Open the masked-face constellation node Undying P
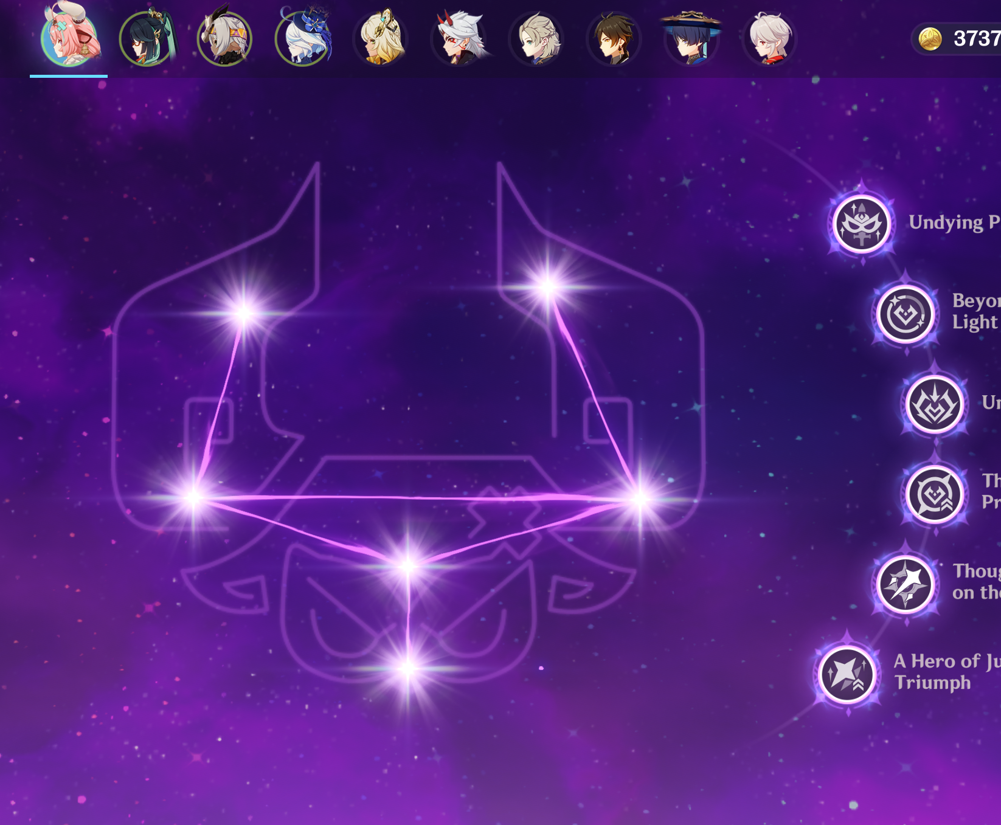This screenshot has height=825, width=1001. pos(862,224)
